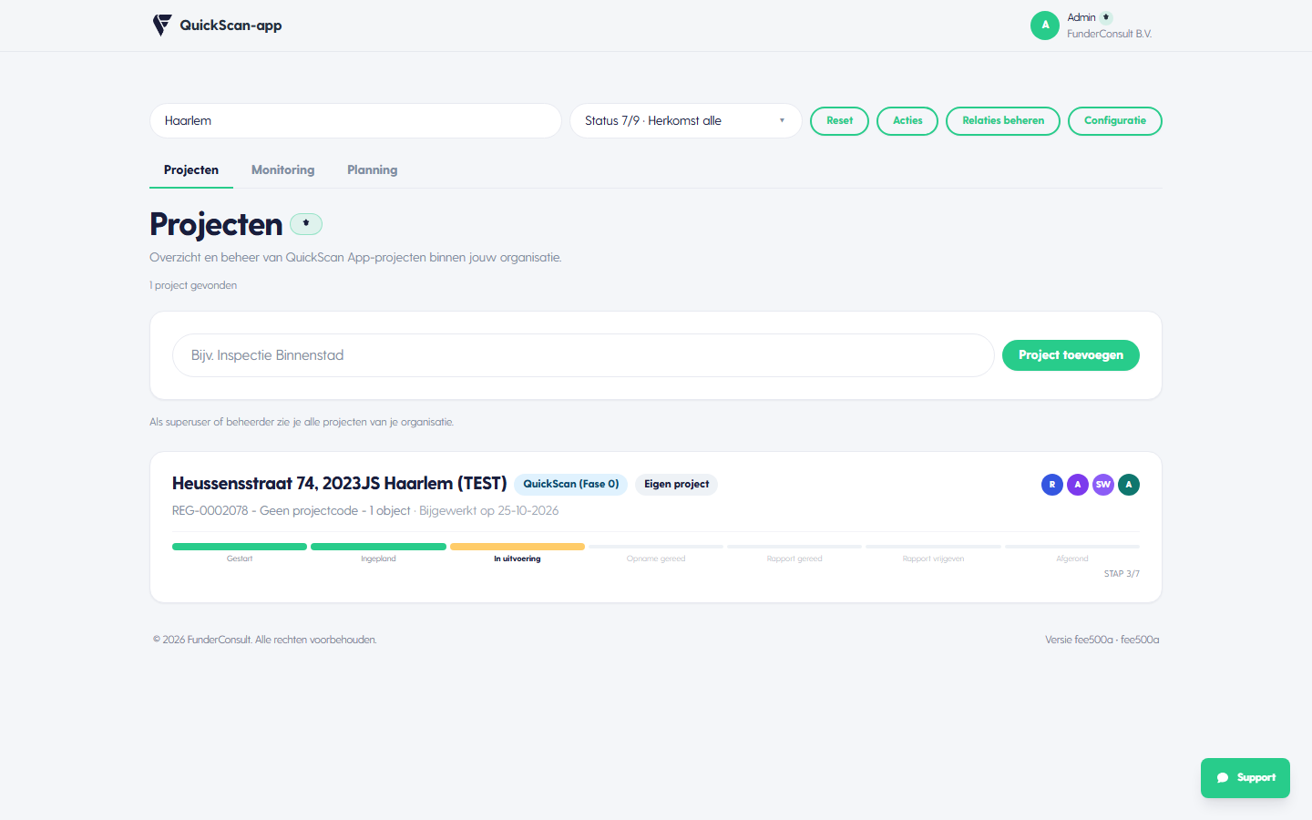Select the purple A member avatar

(1078, 485)
